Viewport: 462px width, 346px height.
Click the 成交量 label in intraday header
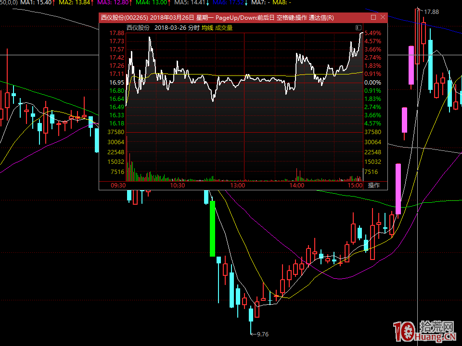click(224, 28)
